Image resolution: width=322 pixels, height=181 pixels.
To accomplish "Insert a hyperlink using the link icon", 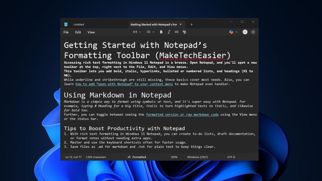I will pyautogui.click(x=176, y=32).
